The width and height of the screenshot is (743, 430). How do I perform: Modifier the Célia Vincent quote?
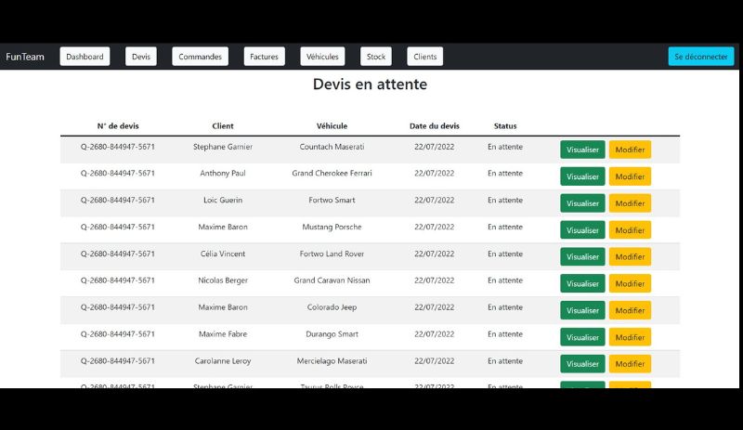pyautogui.click(x=630, y=256)
